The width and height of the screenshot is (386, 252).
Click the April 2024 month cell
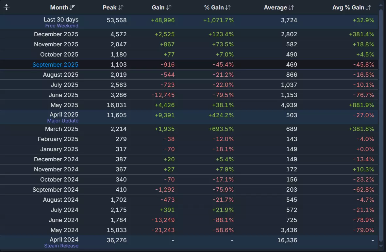click(x=64, y=240)
